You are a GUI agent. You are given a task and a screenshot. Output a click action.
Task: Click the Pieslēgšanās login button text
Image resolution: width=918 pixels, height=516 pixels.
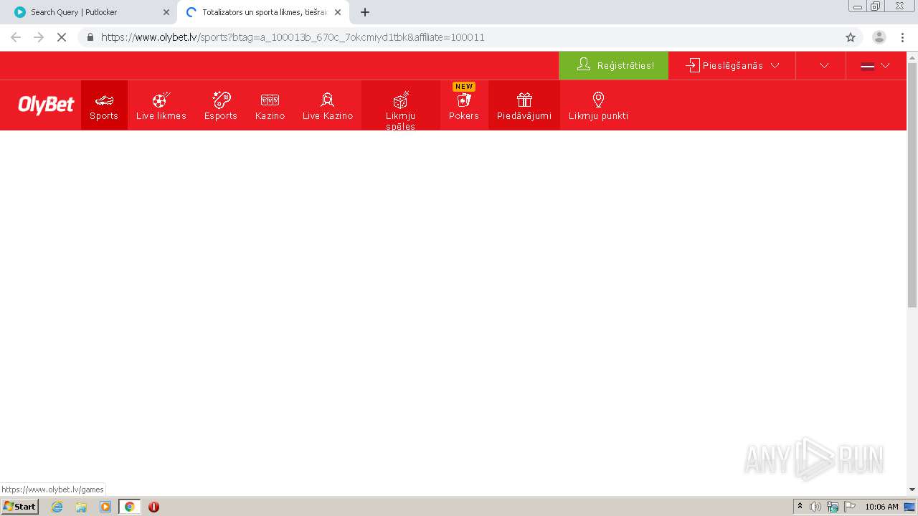(733, 65)
